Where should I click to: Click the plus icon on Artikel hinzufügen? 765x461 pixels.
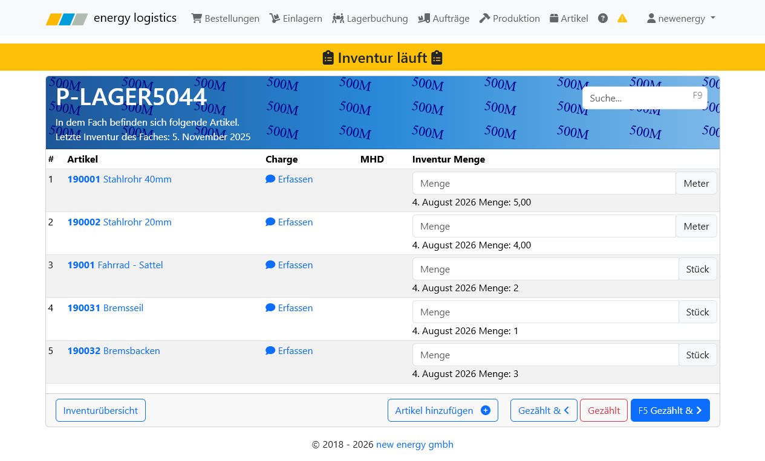click(x=485, y=410)
